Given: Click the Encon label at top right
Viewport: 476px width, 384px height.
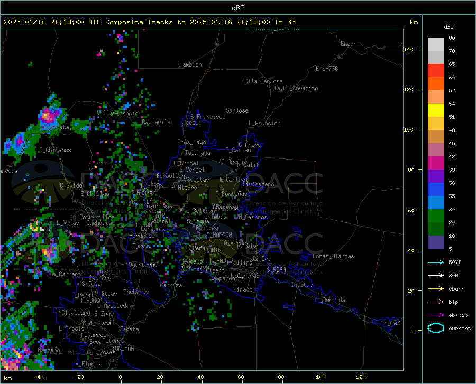Looking at the screenshot, I should 349,44.
